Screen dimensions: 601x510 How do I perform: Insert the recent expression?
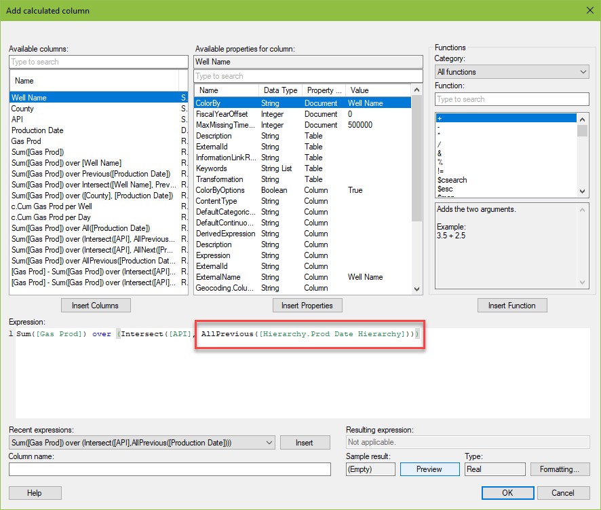coord(305,443)
